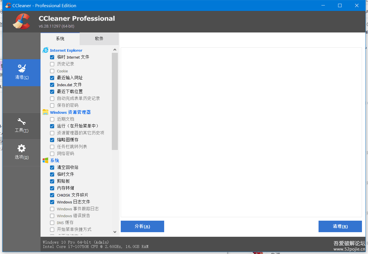
Task: Uncheck 临时 Internet 文件 checkbox
Action: [x=52, y=57]
